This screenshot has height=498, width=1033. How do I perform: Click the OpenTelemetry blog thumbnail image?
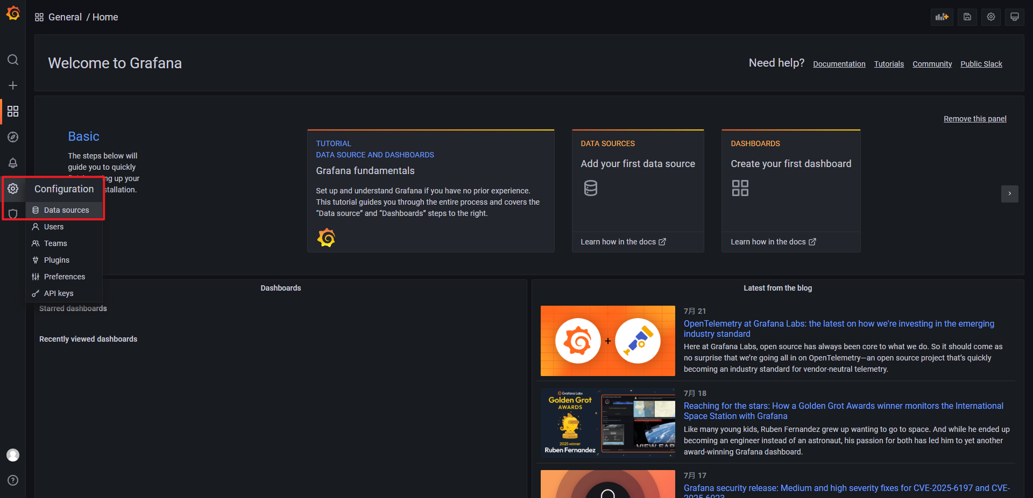607,341
